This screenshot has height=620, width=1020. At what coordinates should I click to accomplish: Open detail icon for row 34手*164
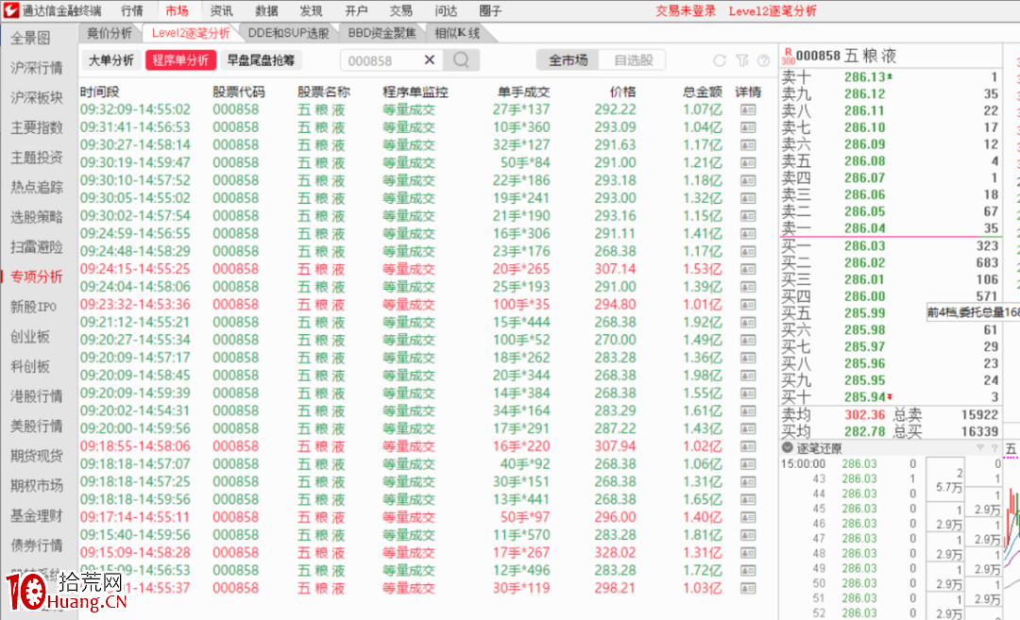click(x=748, y=411)
